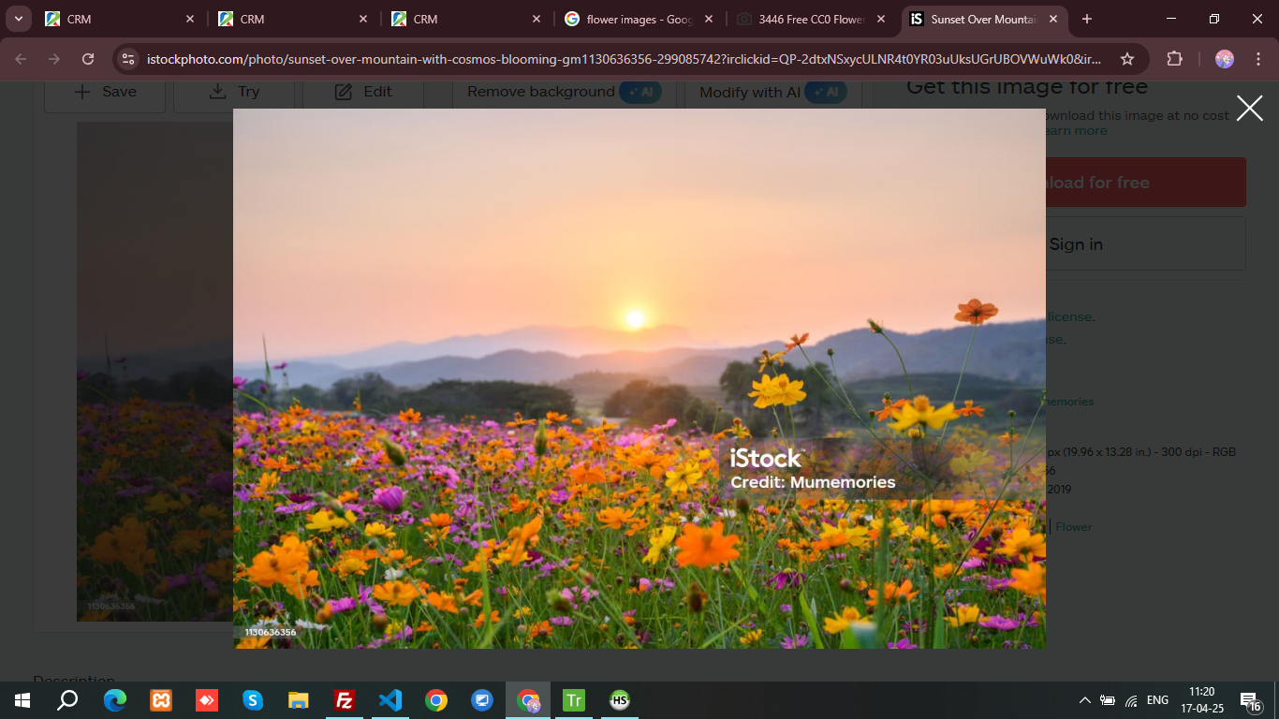
Task: Open the red AnyDesk taskbar icon
Action: (x=207, y=700)
